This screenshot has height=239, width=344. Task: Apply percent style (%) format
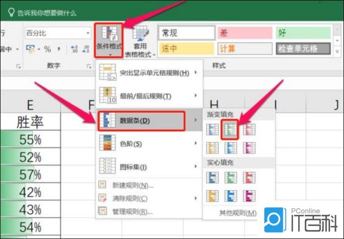pyautogui.click(x=47, y=49)
